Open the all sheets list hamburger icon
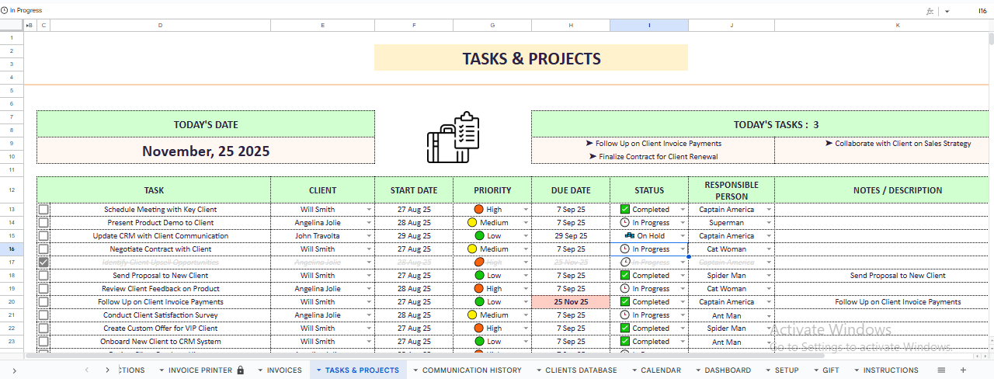This screenshot has height=379, width=994. click(941, 370)
